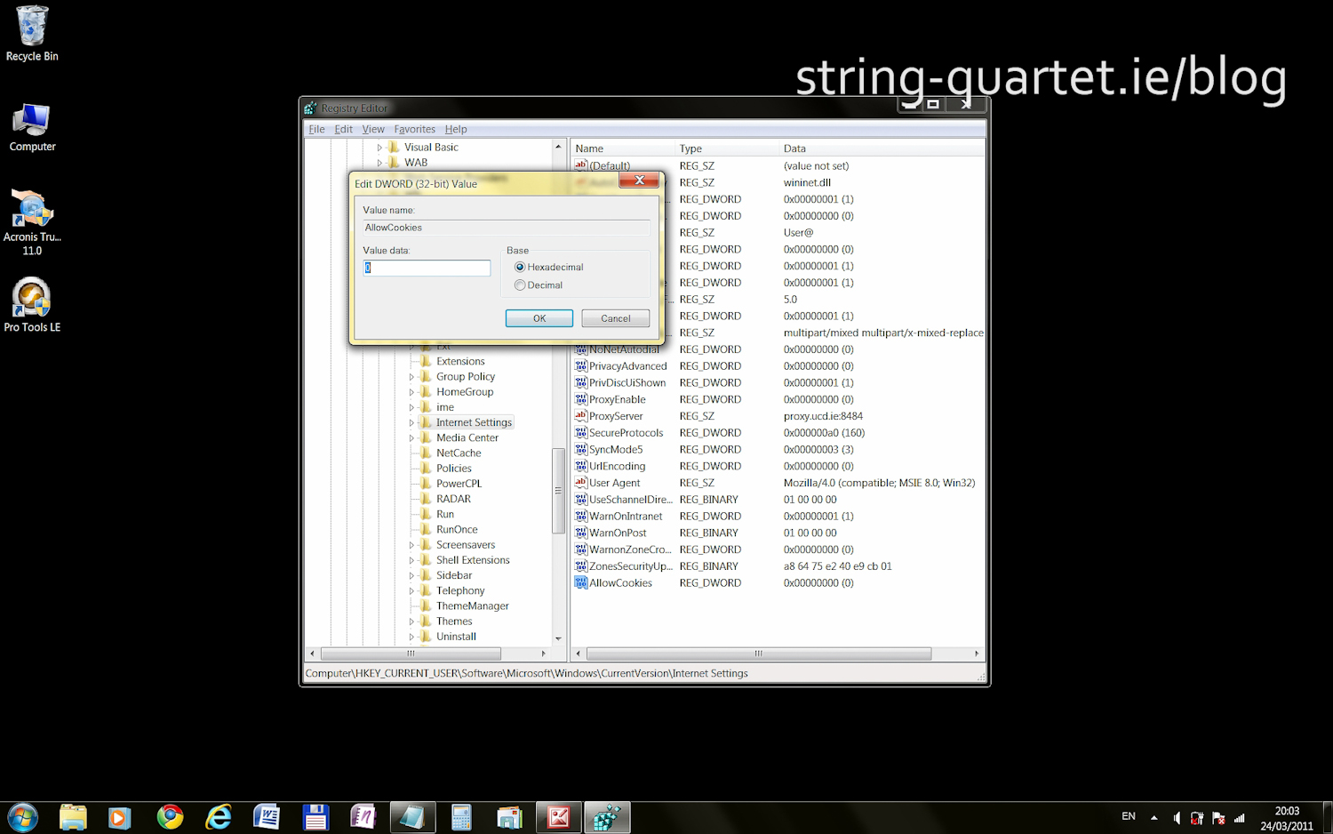
Task: Expand the Telephony key
Action: [411, 590]
